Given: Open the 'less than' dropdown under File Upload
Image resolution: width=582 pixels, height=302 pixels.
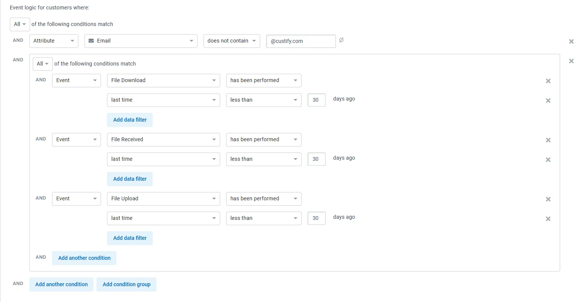Looking at the screenshot, I should pyautogui.click(x=264, y=218).
